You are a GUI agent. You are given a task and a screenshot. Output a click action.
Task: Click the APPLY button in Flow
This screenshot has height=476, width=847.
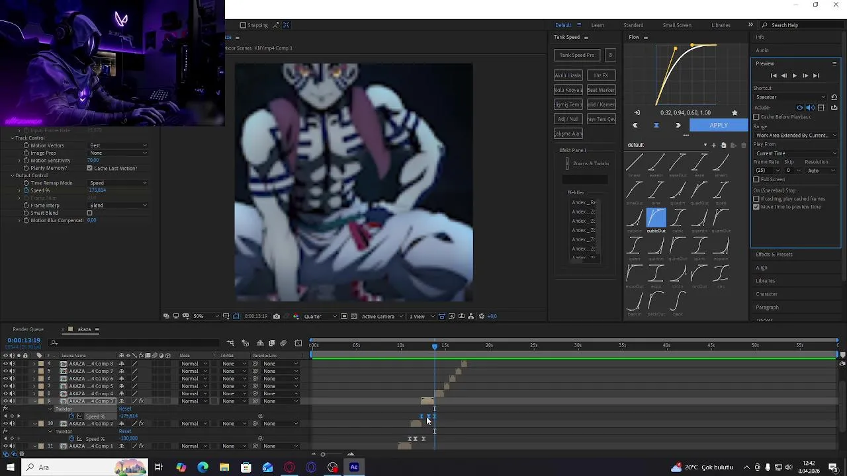point(719,125)
